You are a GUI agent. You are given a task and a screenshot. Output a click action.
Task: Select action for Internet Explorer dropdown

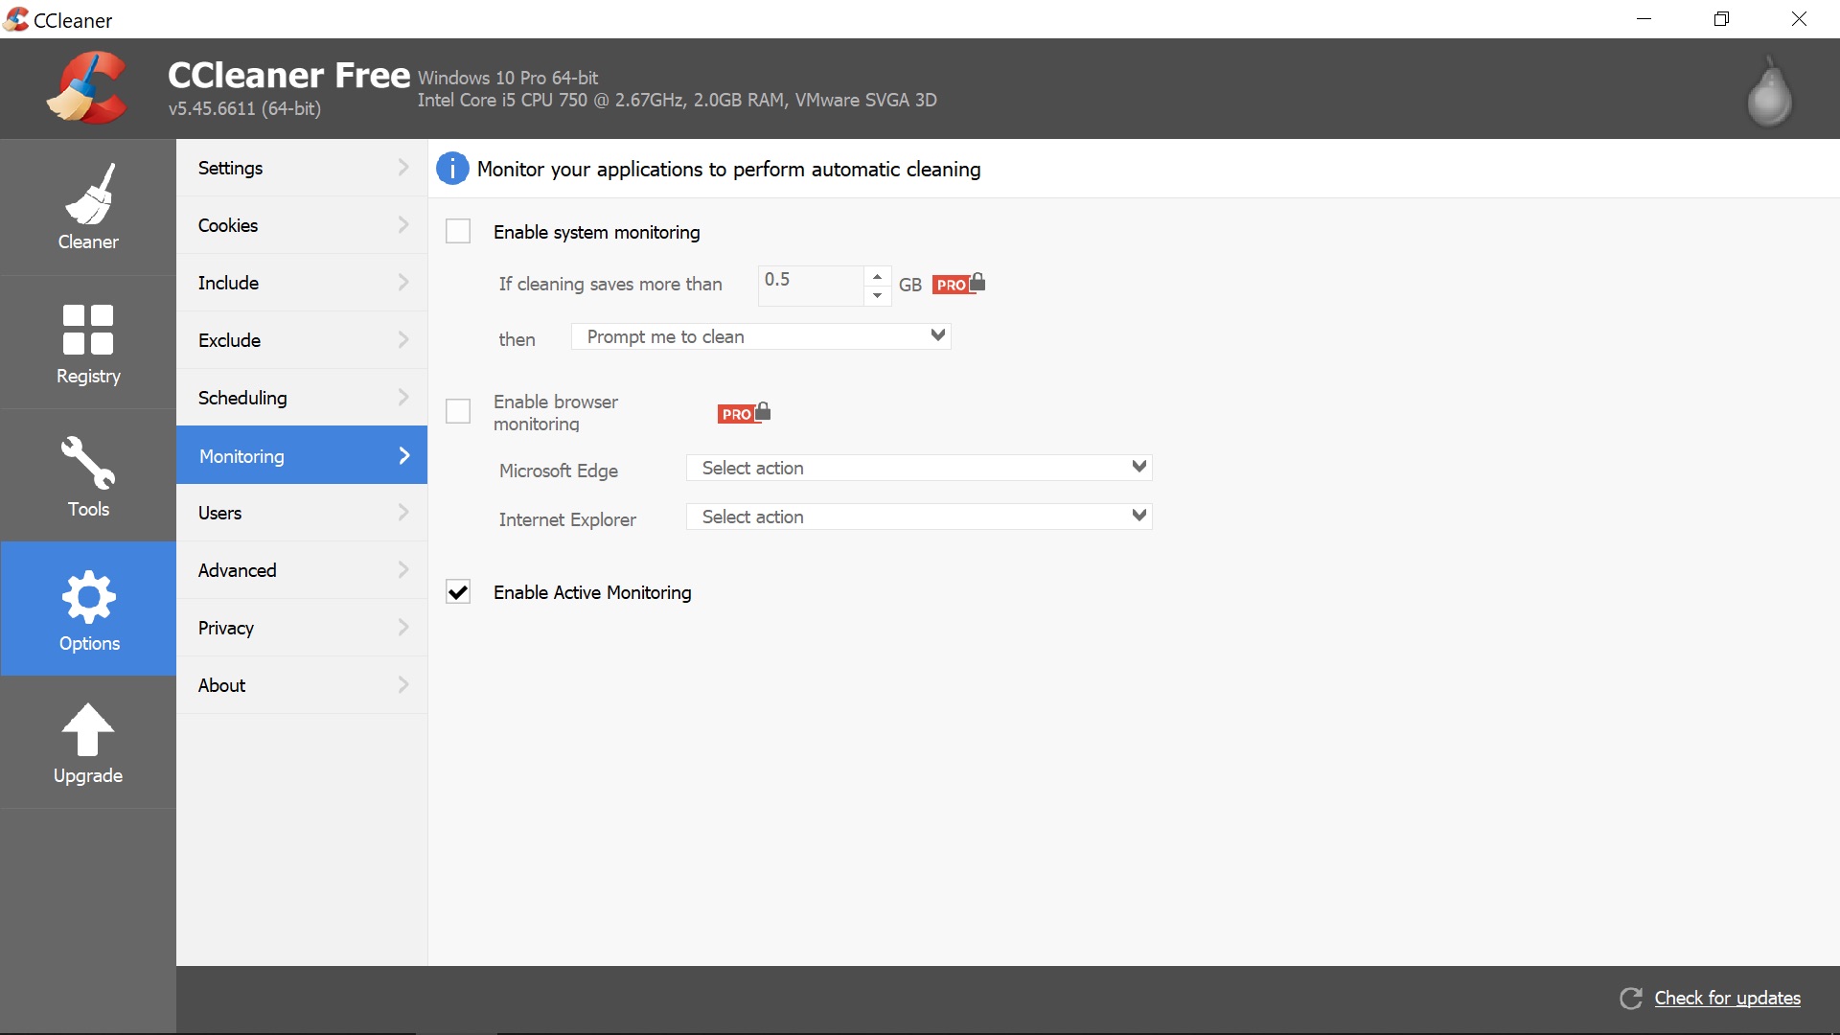coord(920,516)
